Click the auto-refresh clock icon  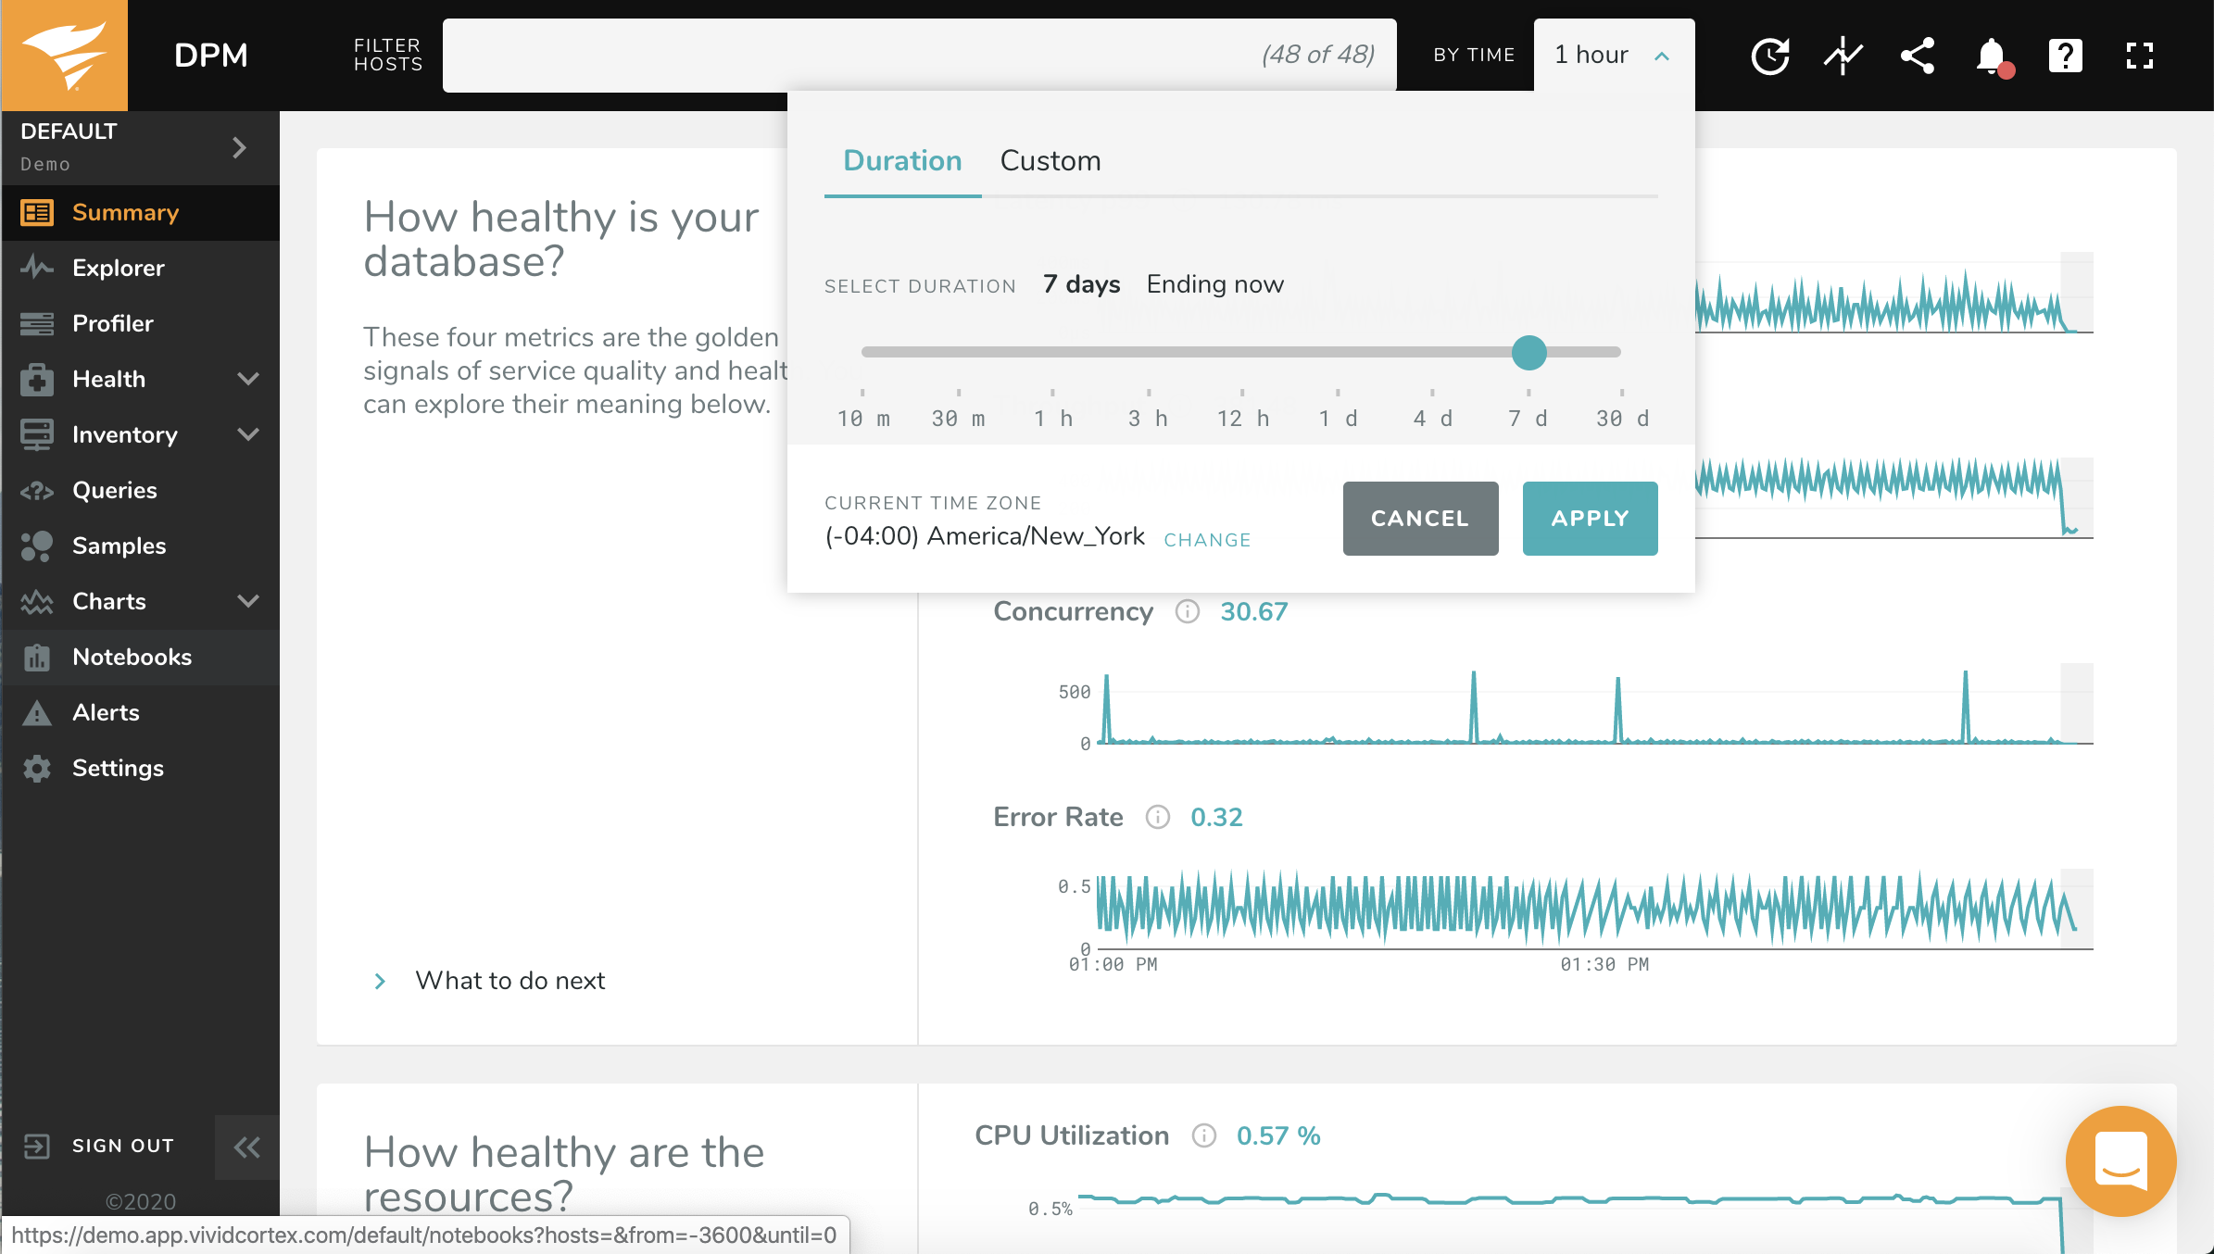(x=1769, y=56)
